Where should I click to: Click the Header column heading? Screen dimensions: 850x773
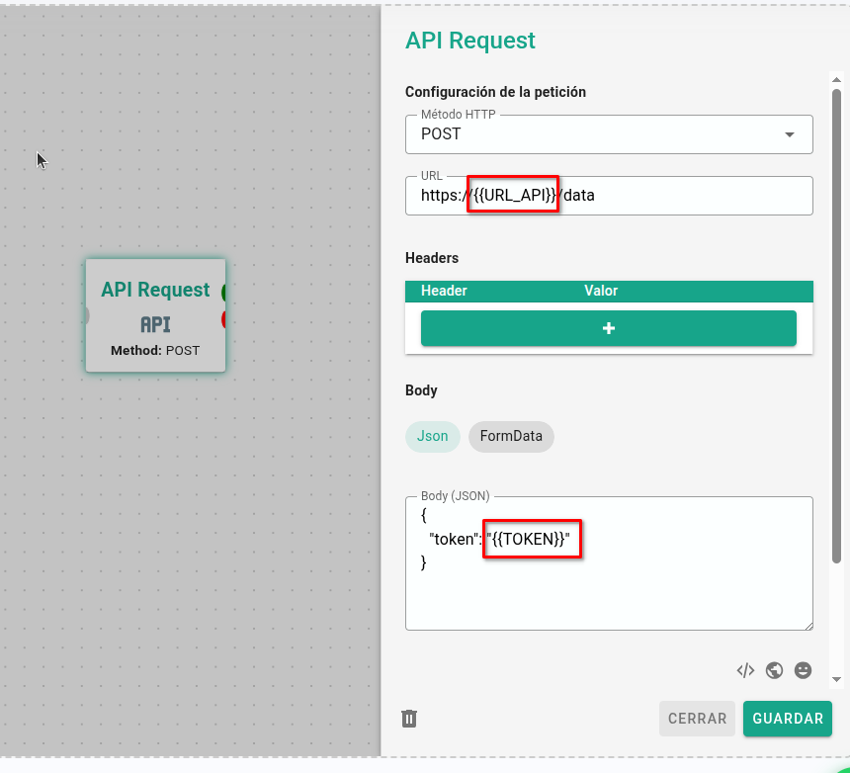444,291
